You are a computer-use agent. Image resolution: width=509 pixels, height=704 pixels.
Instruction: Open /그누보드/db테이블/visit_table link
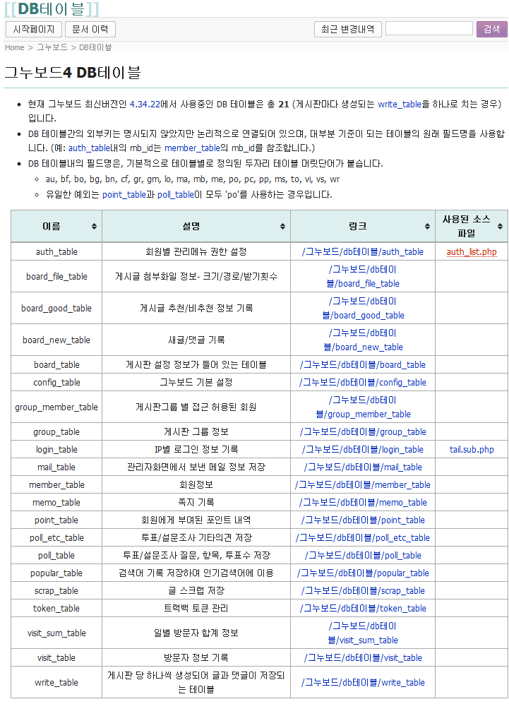(x=363, y=657)
